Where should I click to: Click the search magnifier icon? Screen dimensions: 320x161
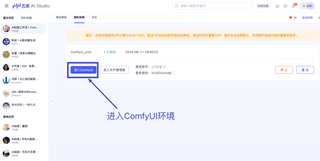[x=177, y=6]
